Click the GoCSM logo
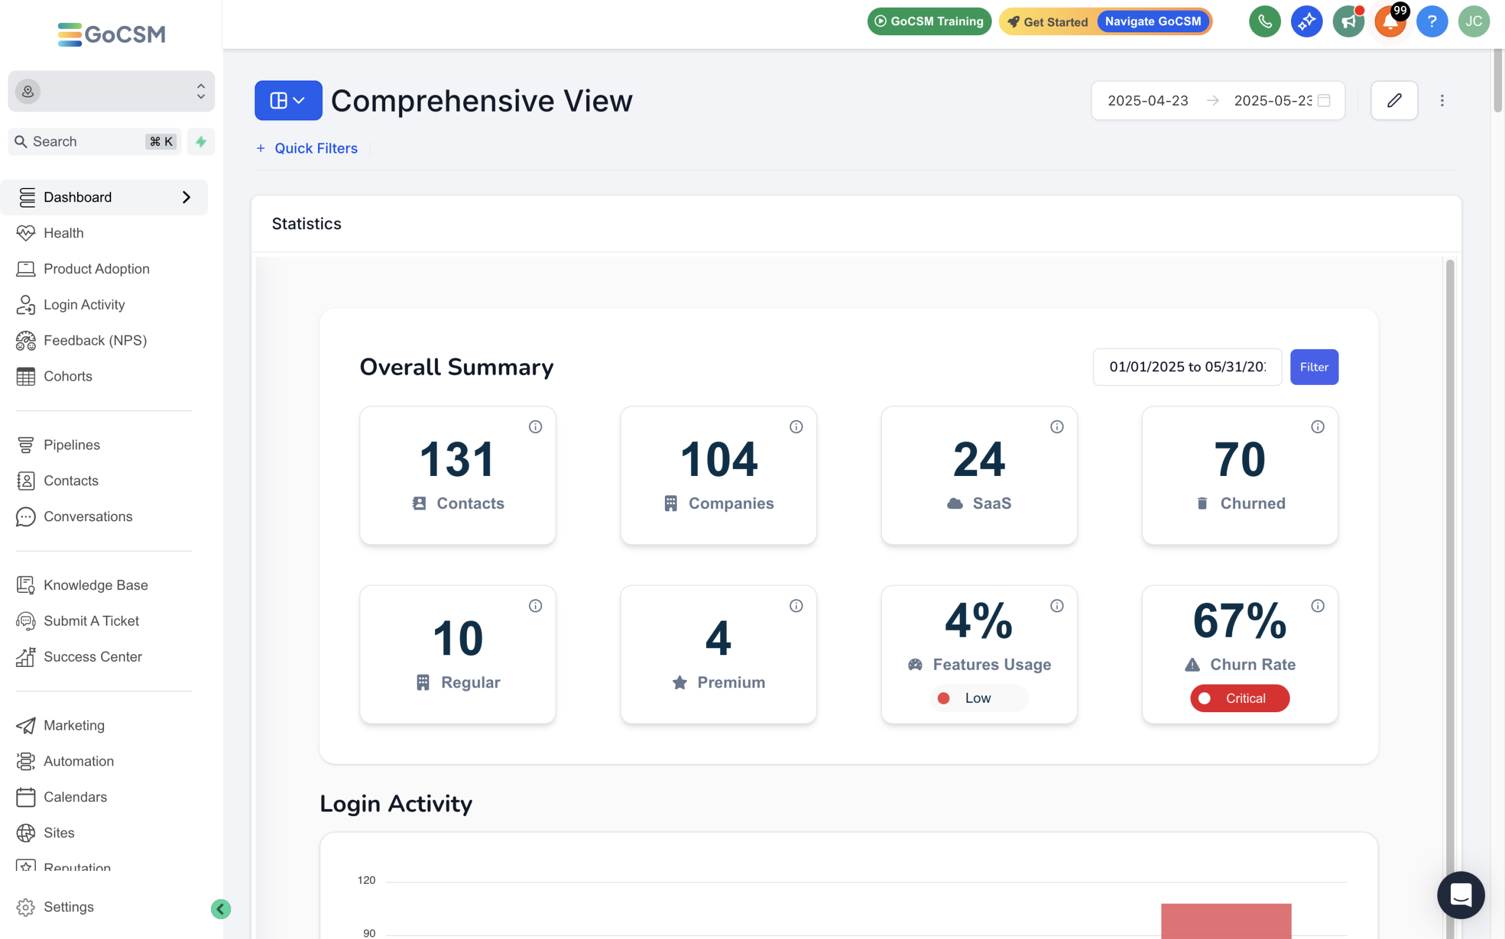Image resolution: width=1505 pixels, height=939 pixels. click(111, 34)
